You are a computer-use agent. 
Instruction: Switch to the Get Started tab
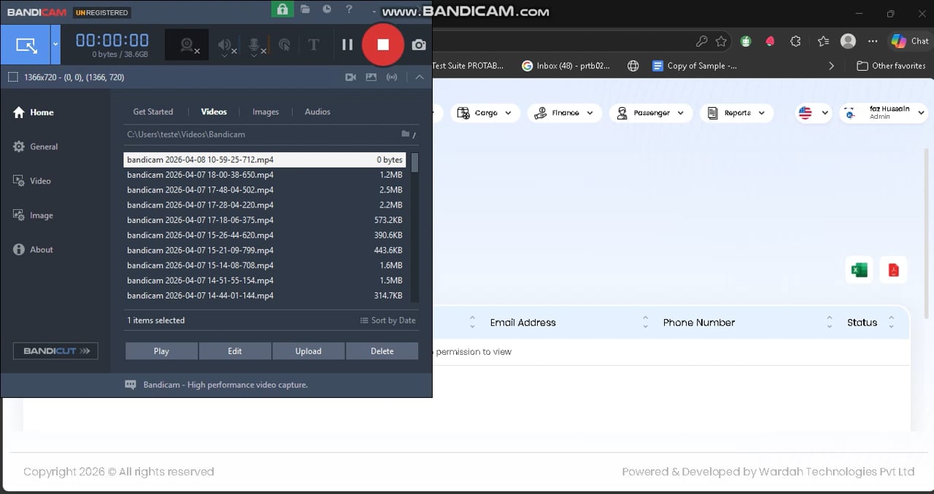tap(153, 111)
